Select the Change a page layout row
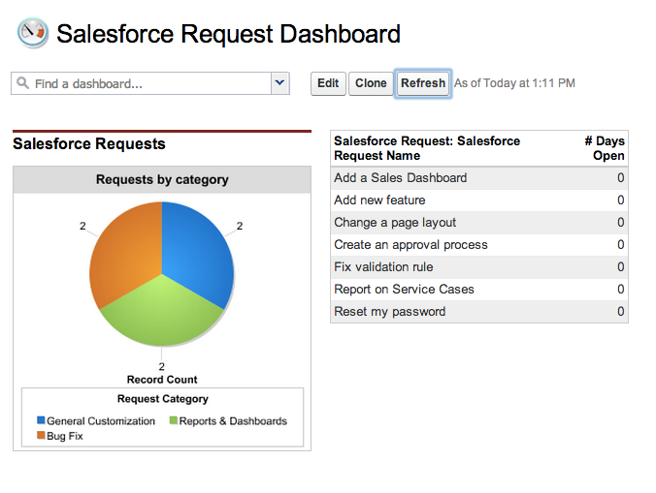656x493 pixels. click(479, 223)
